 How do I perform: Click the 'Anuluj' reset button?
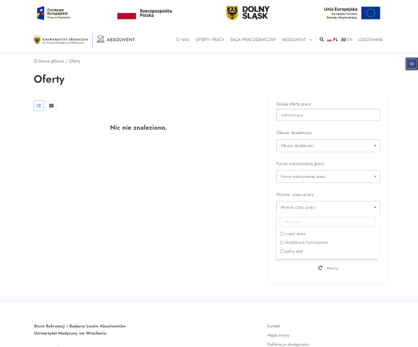pyautogui.click(x=328, y=268)
